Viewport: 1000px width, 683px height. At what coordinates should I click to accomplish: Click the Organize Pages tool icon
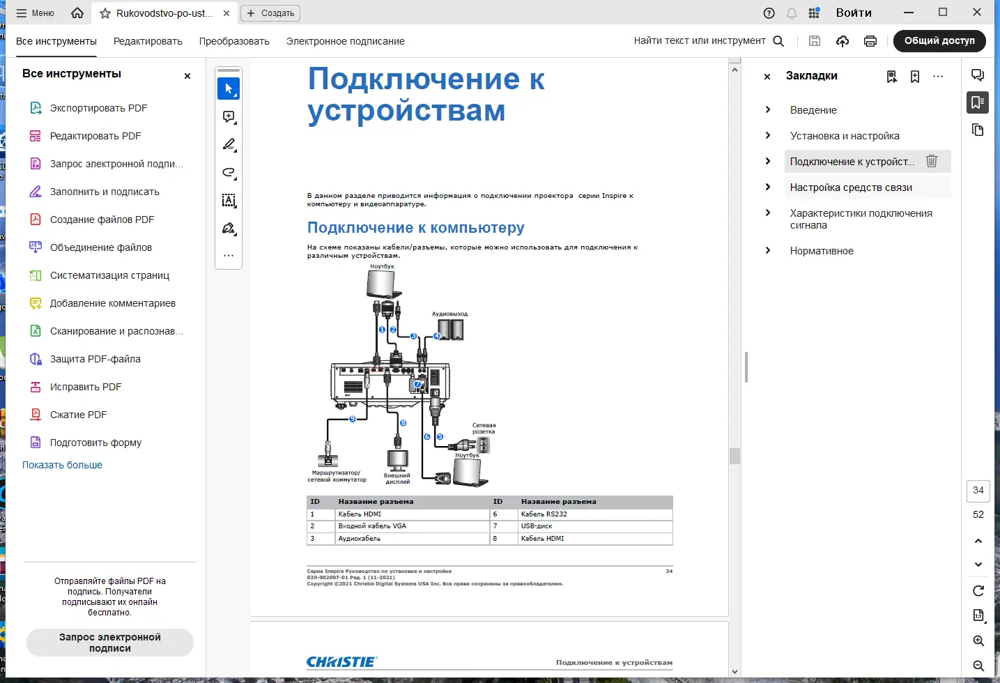(36, 275)
